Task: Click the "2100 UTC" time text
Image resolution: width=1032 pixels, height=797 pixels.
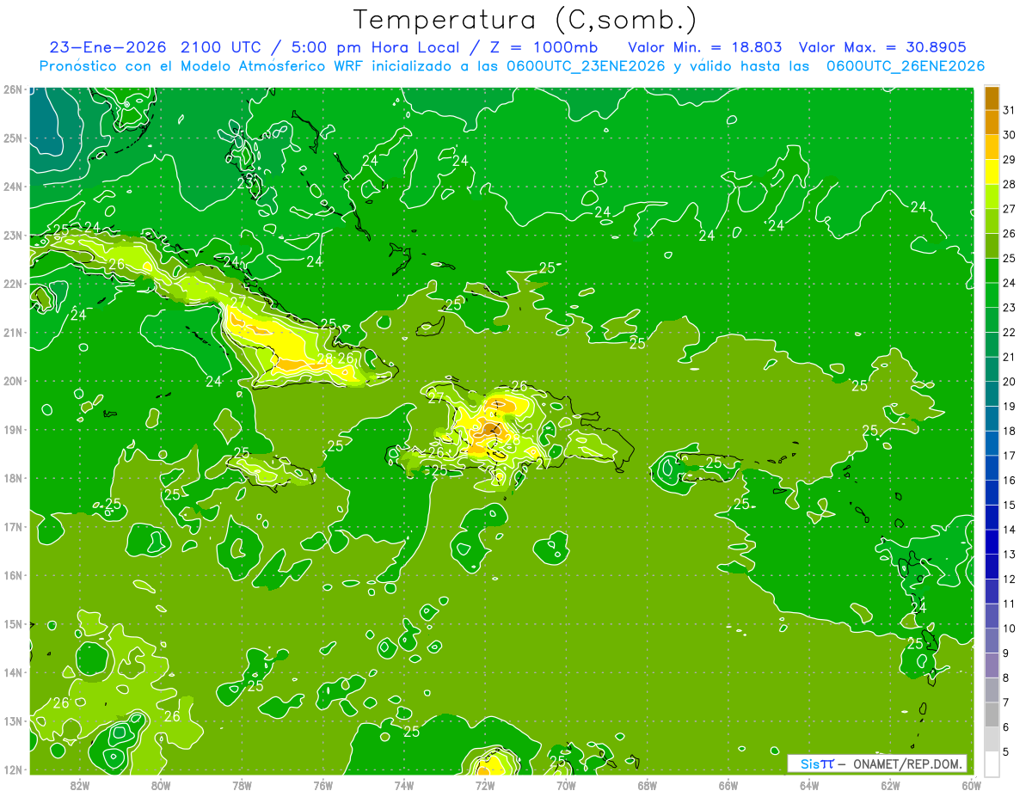Action: tap(222, 47)
